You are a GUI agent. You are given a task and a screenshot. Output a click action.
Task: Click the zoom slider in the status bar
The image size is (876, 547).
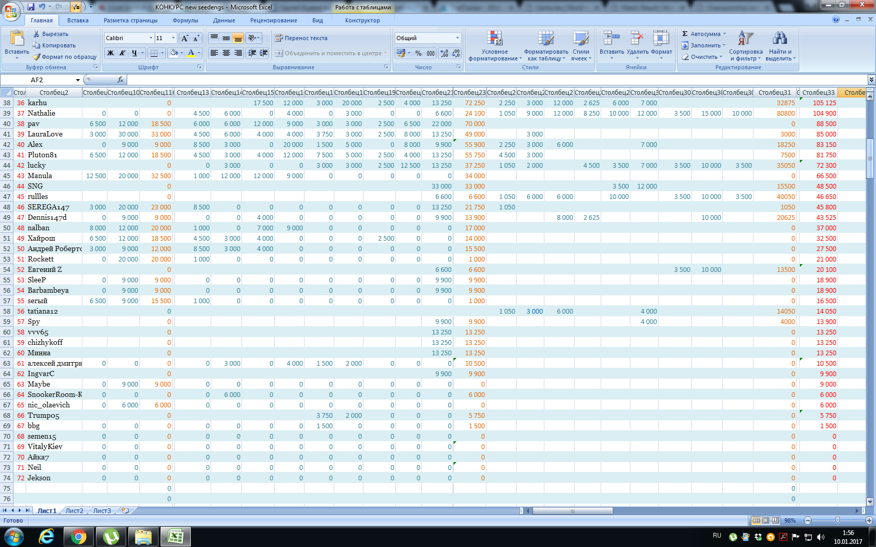click(837, 520)
